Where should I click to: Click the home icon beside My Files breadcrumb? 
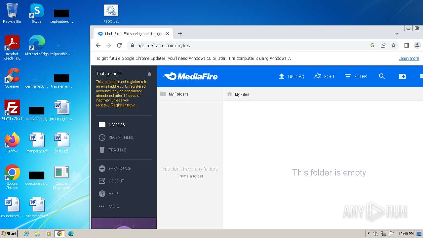[230, 94]
